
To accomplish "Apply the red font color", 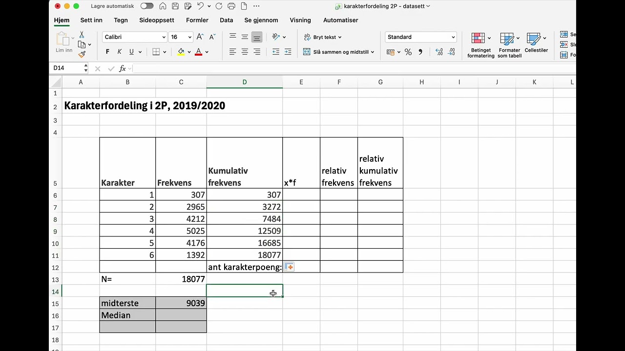I will (199, 52).
